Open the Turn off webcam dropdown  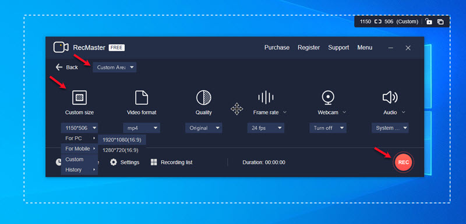tap(328, 128)
